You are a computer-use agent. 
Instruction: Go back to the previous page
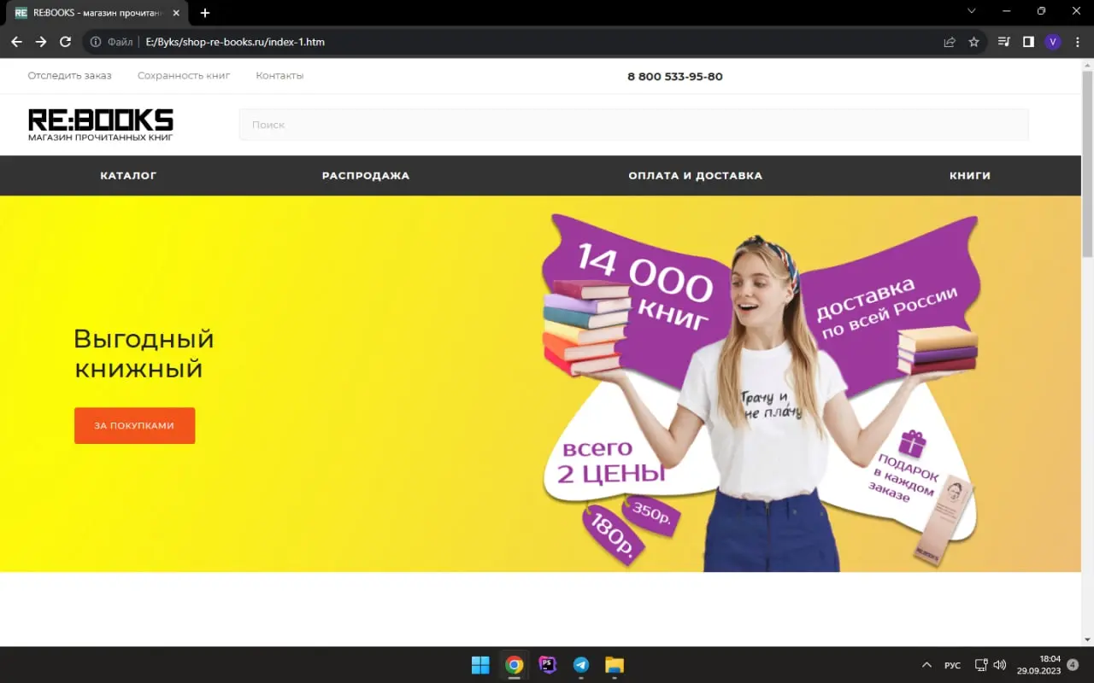16,42
